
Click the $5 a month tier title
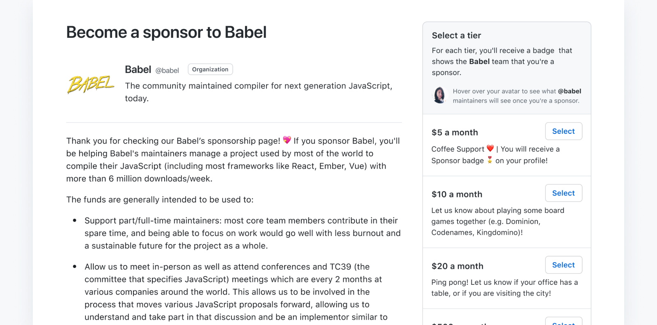tap(455, 133)
